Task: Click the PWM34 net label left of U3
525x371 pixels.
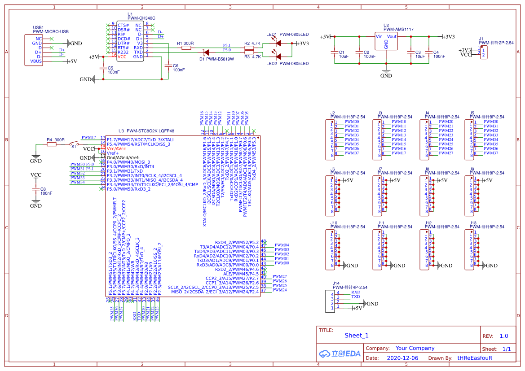Action: [x=77, y=182]
